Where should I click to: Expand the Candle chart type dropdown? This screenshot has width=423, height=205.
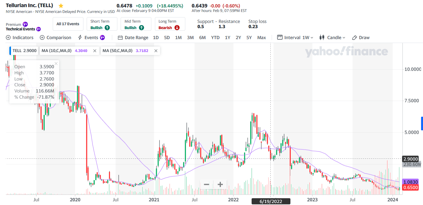332,38
